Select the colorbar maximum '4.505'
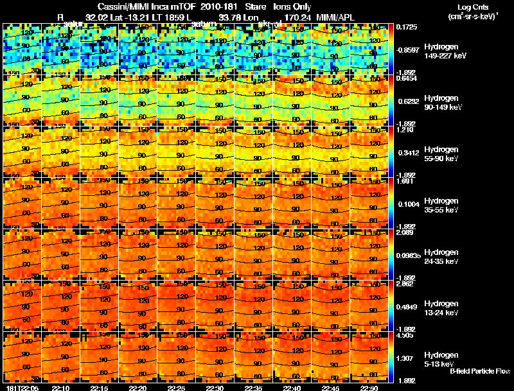Viewport: 514px width, 391px height. 405,335
